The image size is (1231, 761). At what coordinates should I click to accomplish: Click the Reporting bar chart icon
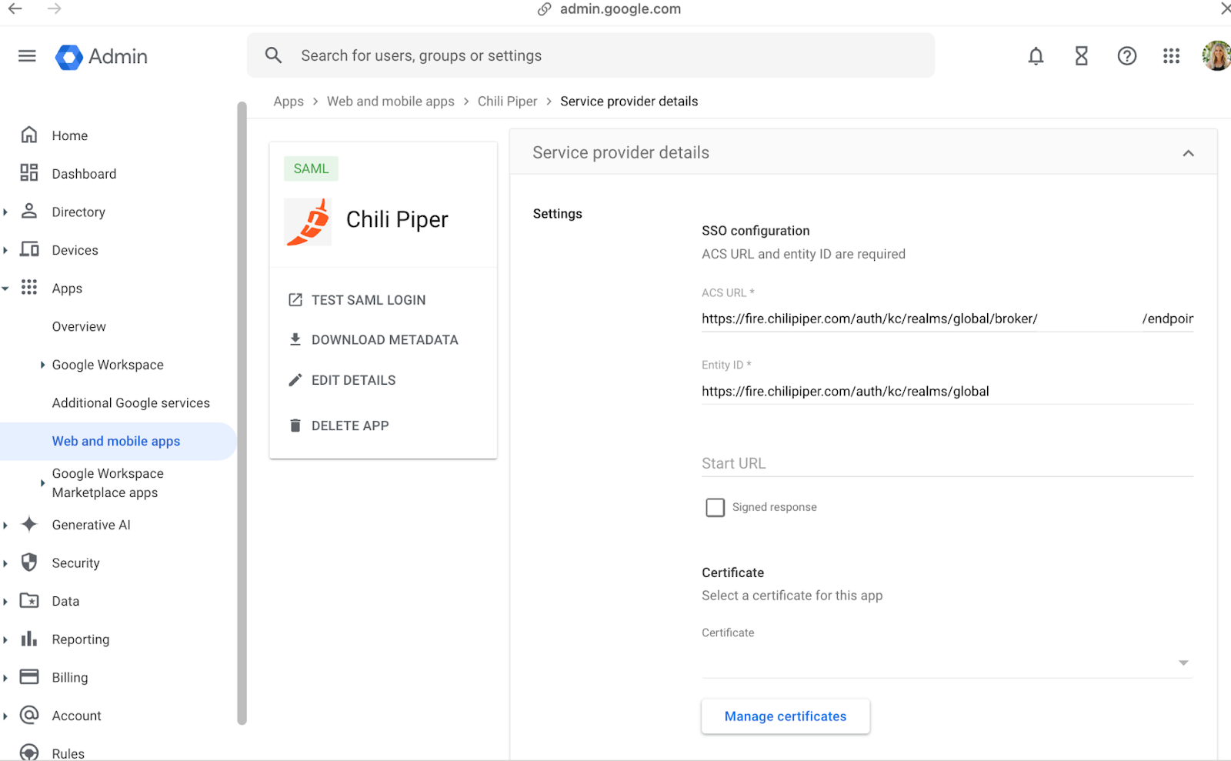coord(29,639)
